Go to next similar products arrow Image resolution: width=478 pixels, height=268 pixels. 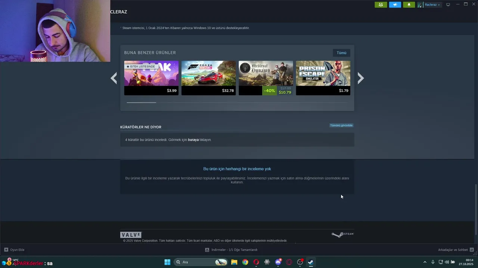[360, 78]
